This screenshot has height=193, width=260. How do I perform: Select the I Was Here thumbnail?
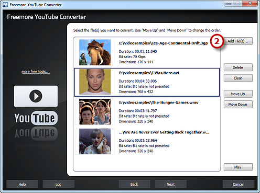pos(95,82)
